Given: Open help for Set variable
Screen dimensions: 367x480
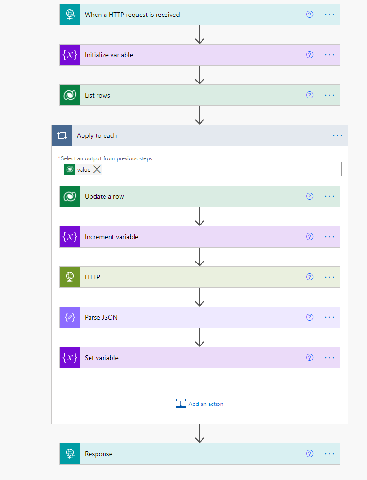Looking at the screenshot, I should coord(309,358).
